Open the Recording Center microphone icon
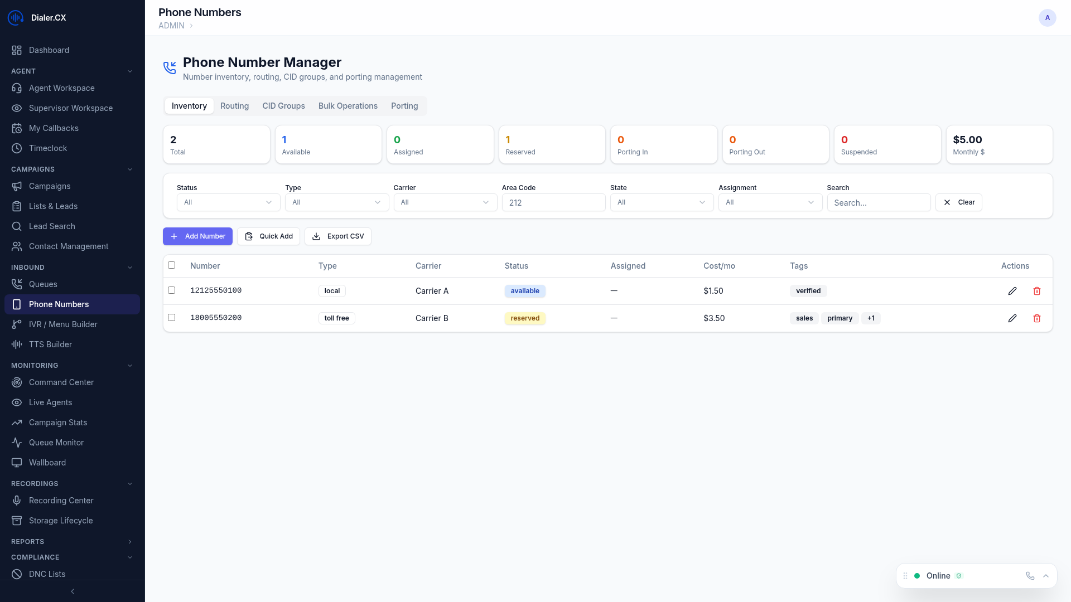Viewport: 1071px width, 602px height. point(17,501)
